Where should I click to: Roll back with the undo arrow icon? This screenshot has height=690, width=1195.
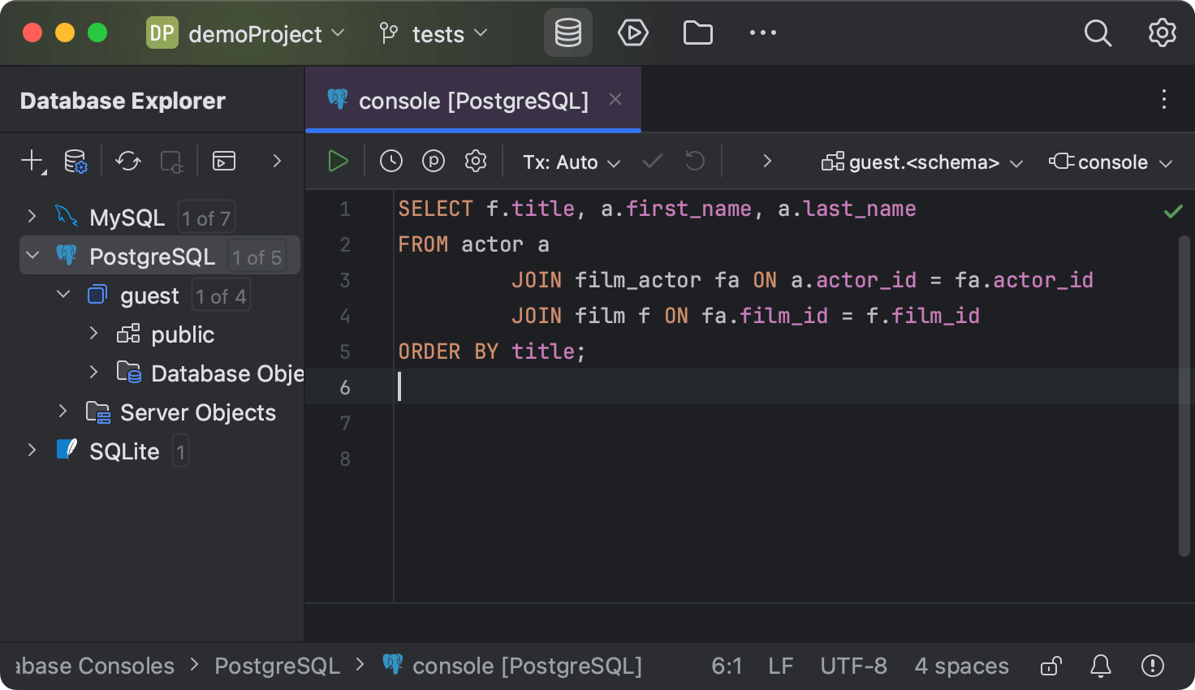[694, 161]
